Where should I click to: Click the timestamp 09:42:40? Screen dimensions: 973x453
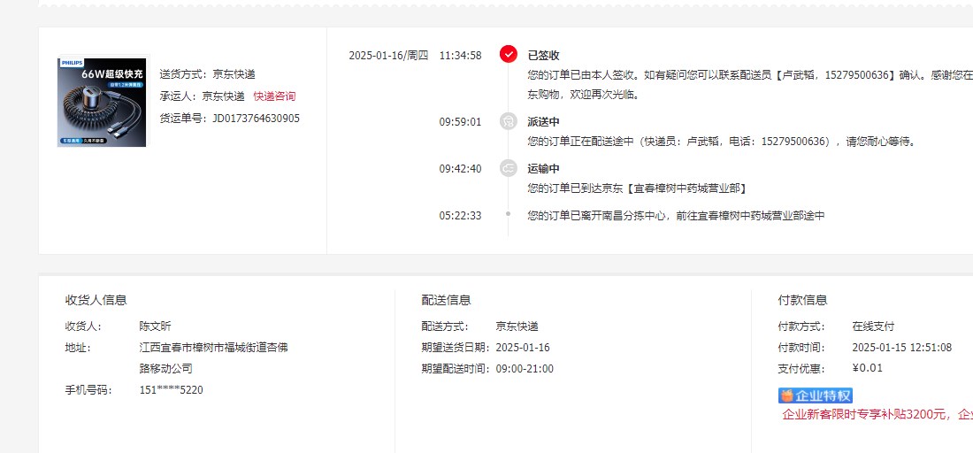(x=461, y=168)
